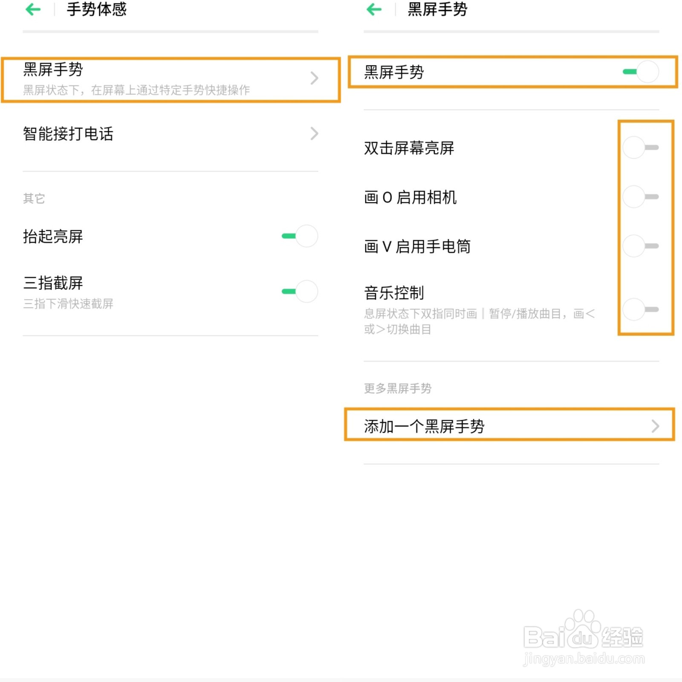Open the 智能接打电话 menu entry
The height and width of the screenshot is (682, 682).
[68, 134]
